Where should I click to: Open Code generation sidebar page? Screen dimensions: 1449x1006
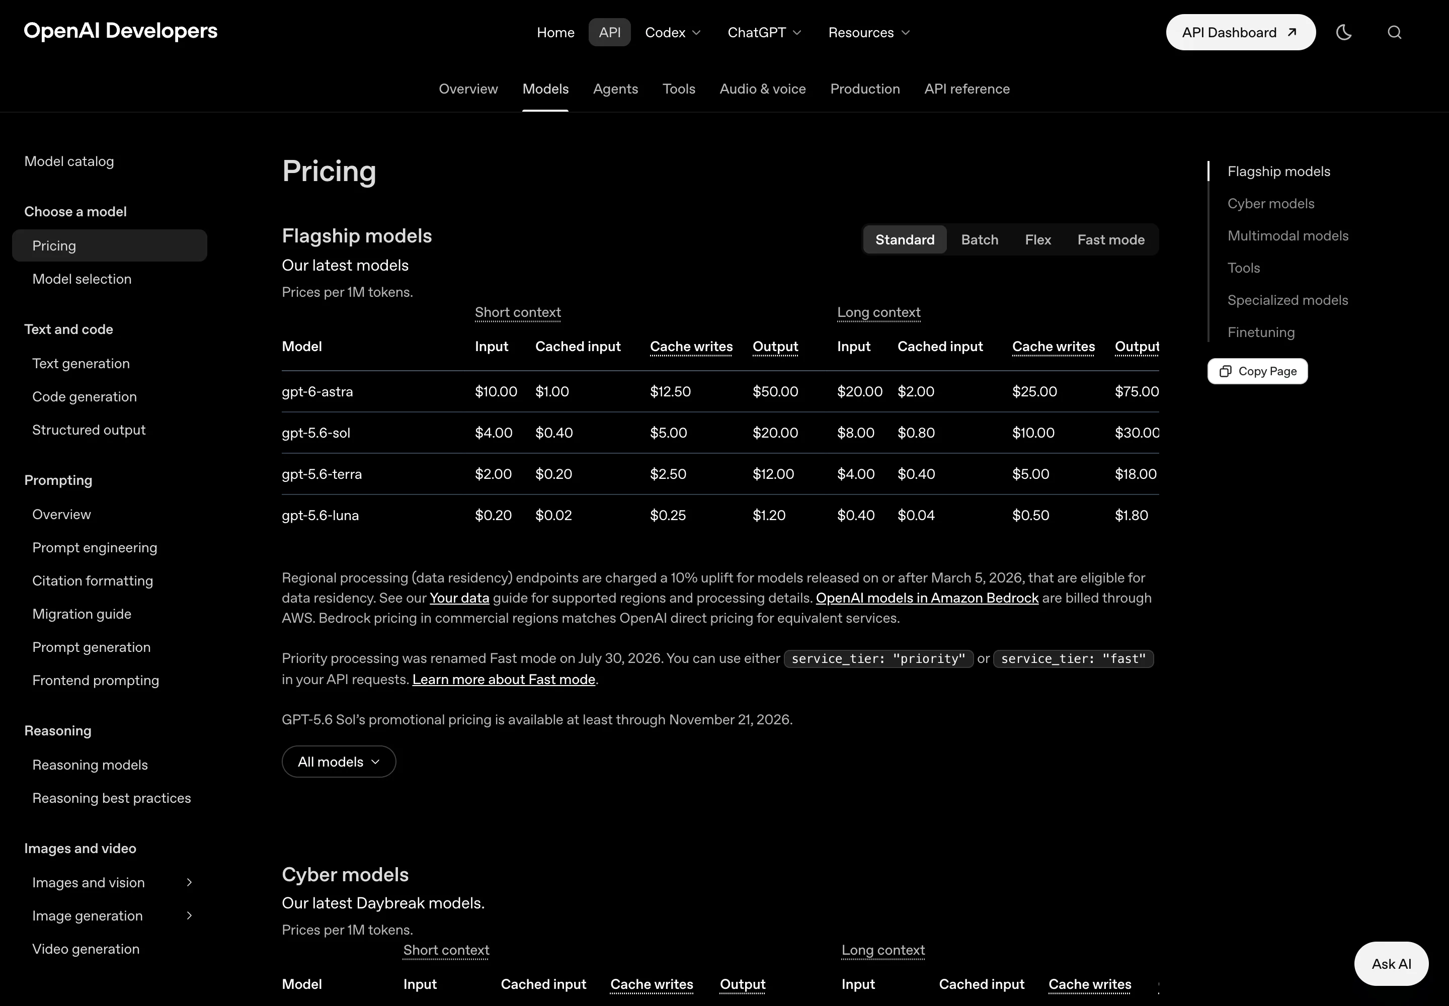coord(85,396)
